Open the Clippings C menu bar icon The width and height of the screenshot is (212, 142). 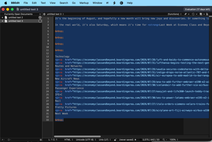tap(121, 3)
